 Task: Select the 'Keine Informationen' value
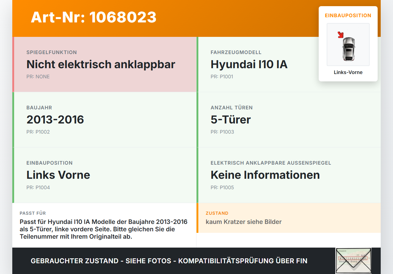point(265,175)
